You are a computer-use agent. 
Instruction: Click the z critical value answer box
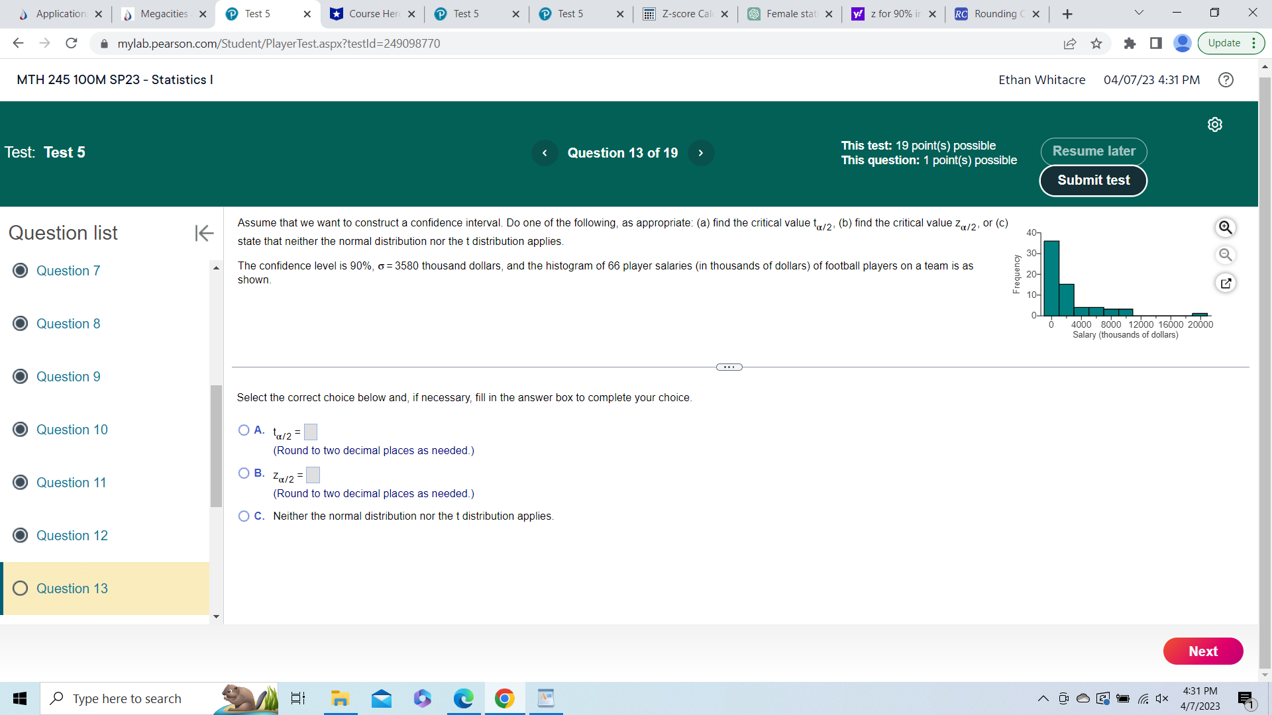(313, 475)
